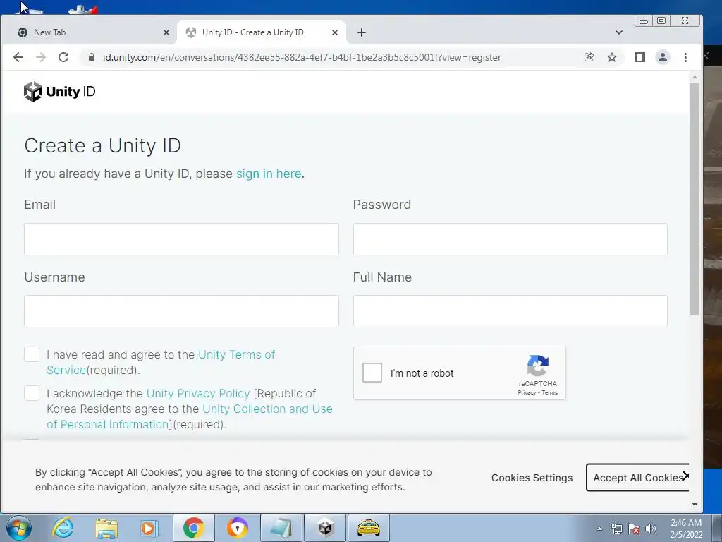Expand the tab search dropdown arrow
This screenshot has height=542, width=722.
pos(619,32)
